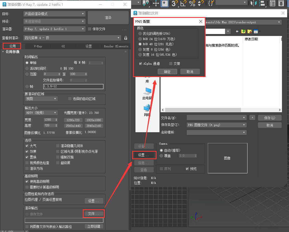
Task: Uncheck the Alpha 通道 checkbox
Action: 141,64
